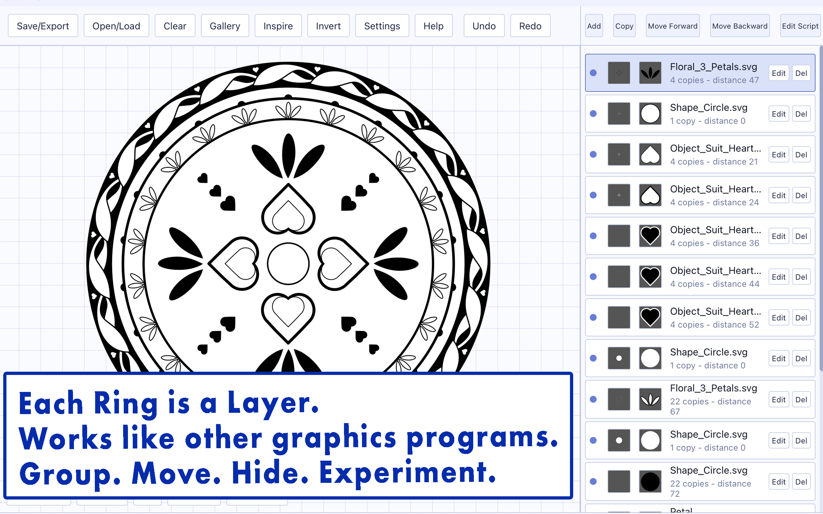Viewport: 823px width, 514px height.
Task: Click Move Forward for the selected layer
Action: (672, 26)
